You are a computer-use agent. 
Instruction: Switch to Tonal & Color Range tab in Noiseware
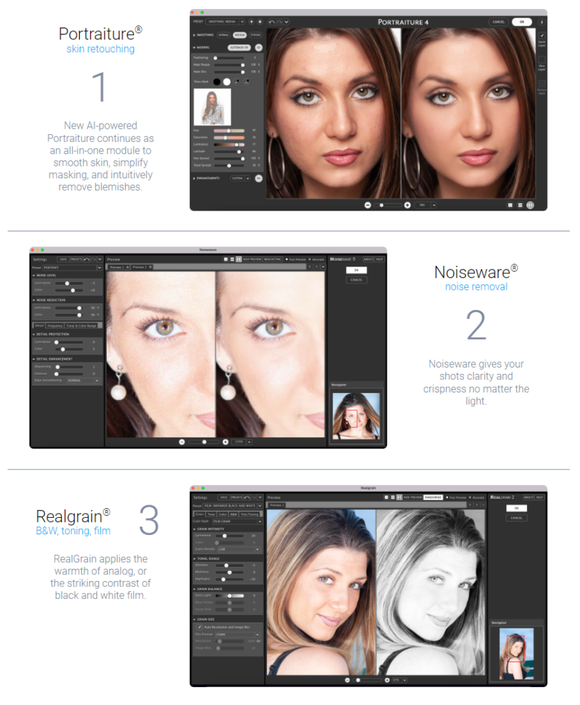point(81,325)
